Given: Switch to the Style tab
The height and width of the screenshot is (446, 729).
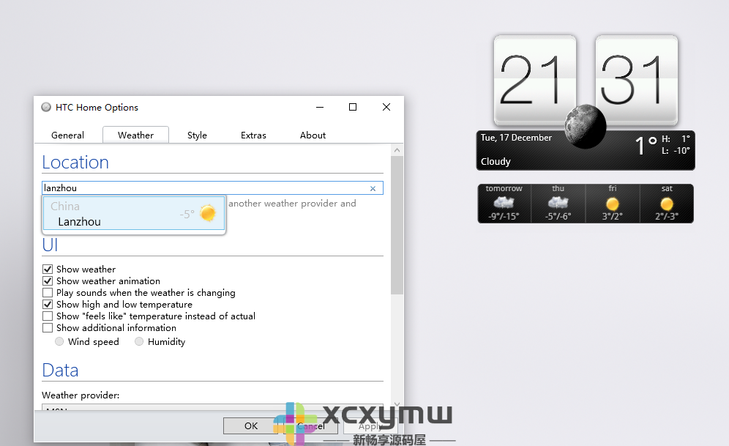Looking at the screenshot, I should click(x=197, y=135).
